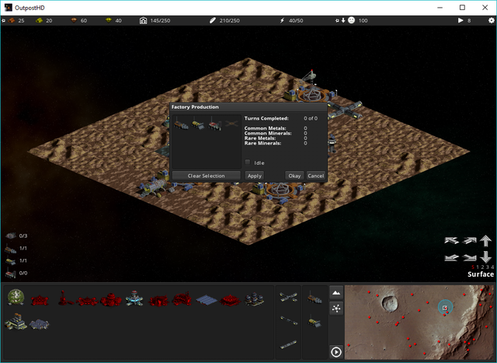Select the tube intersection piece
497x363 pixels.
[x=288, y=297]
